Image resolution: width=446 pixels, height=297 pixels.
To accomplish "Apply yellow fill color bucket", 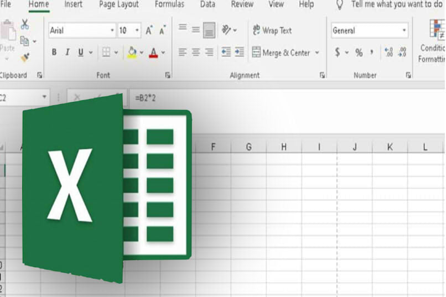I will click(132, 53).
